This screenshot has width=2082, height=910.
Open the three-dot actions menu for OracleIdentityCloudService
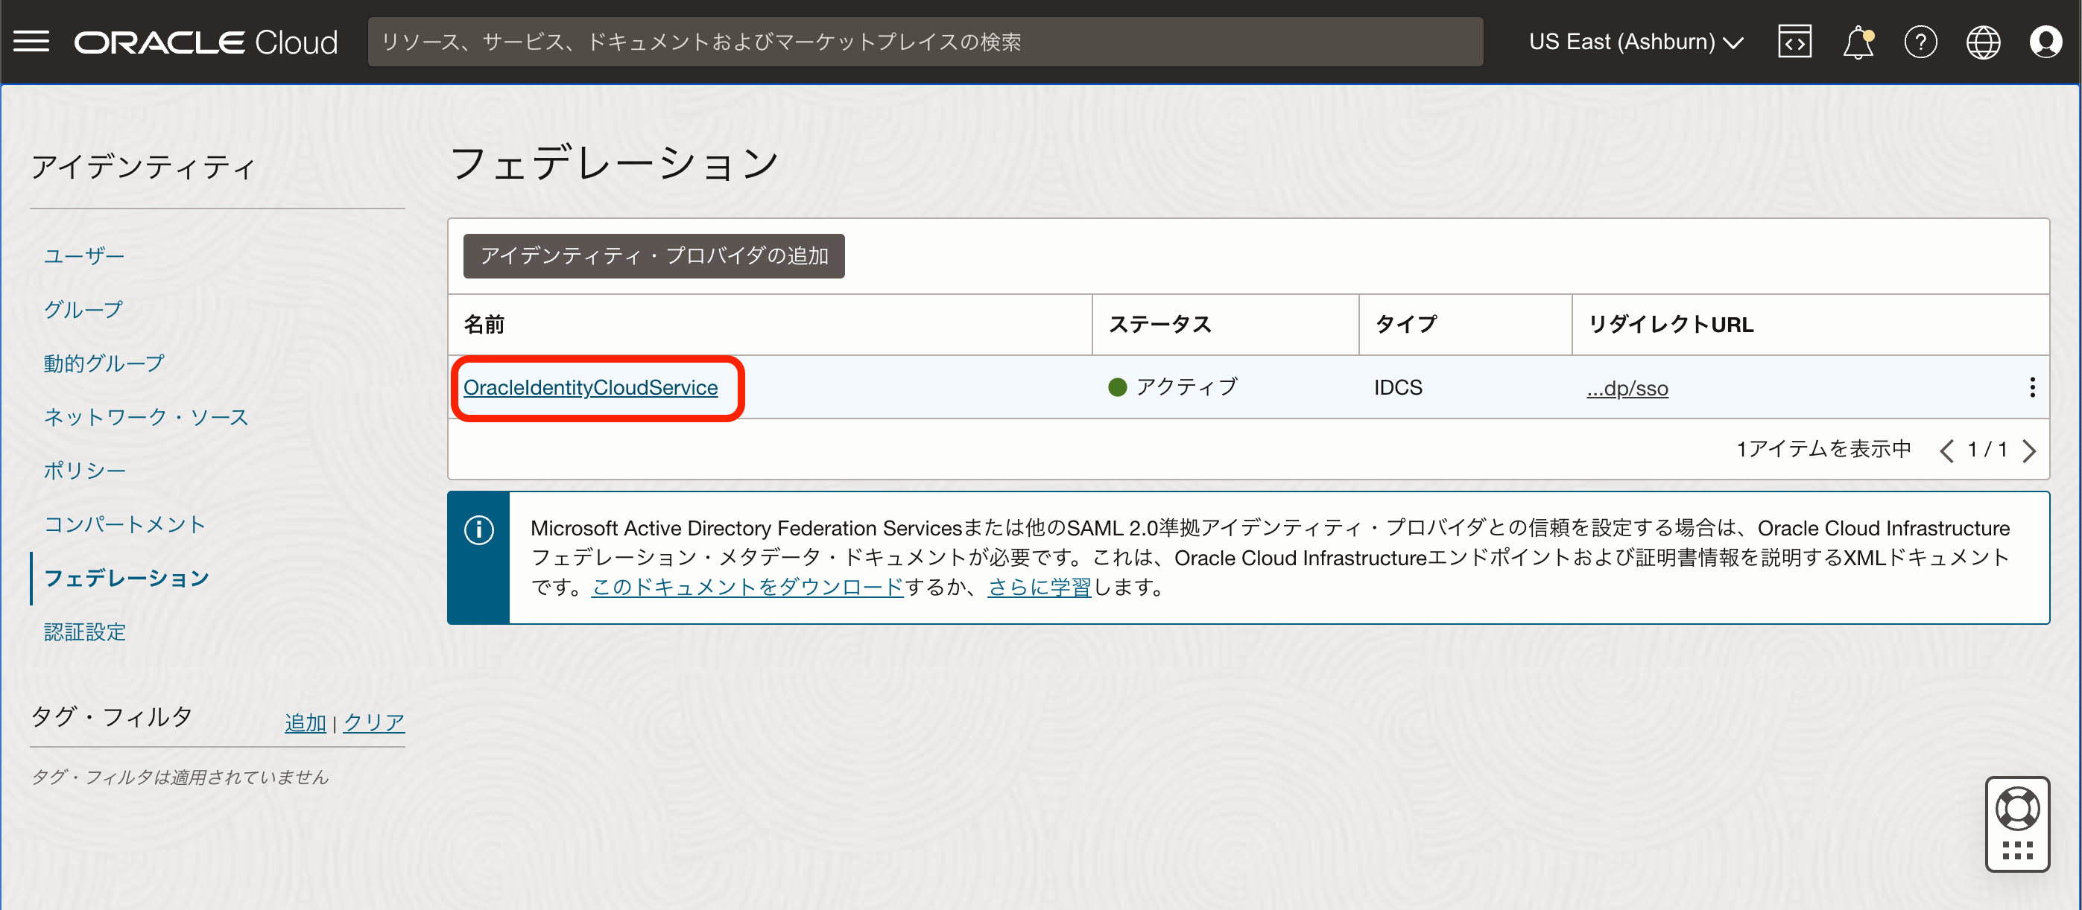2032,387
